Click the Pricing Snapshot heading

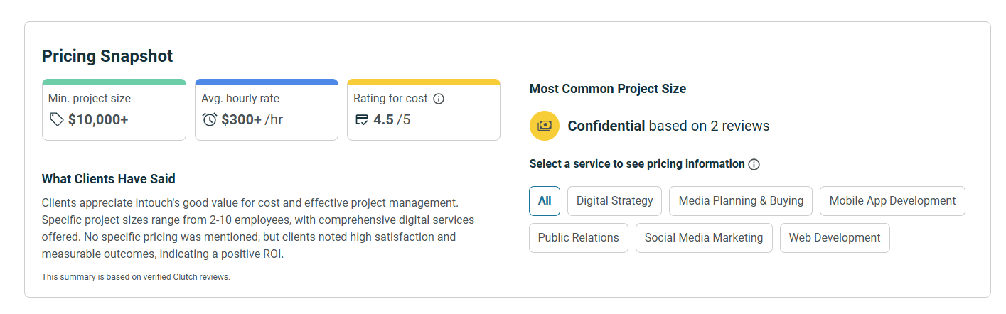(107, 56)
